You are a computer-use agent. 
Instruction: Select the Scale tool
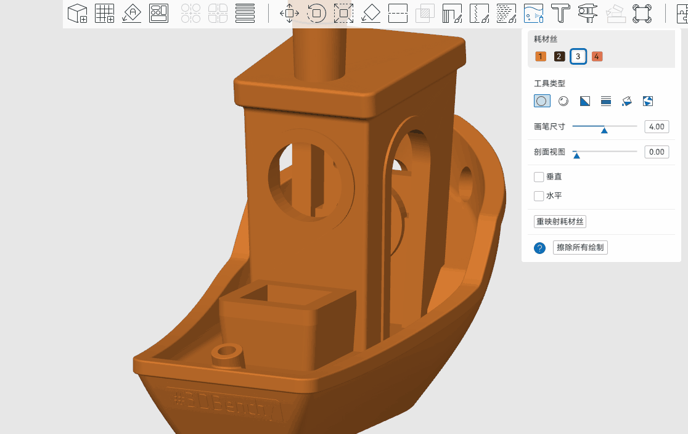coord(343,13)
